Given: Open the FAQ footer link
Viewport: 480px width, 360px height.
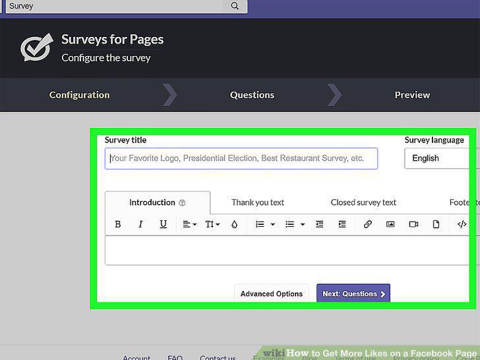Looking at the screenshot, I should 175,357.
